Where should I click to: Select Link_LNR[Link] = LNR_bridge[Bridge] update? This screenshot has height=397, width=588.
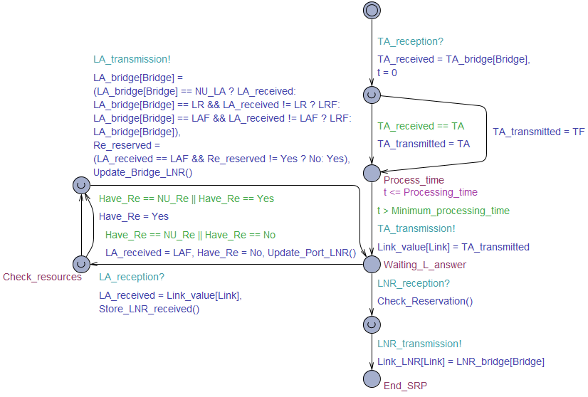pyautogui.click(x=461, y=361)
